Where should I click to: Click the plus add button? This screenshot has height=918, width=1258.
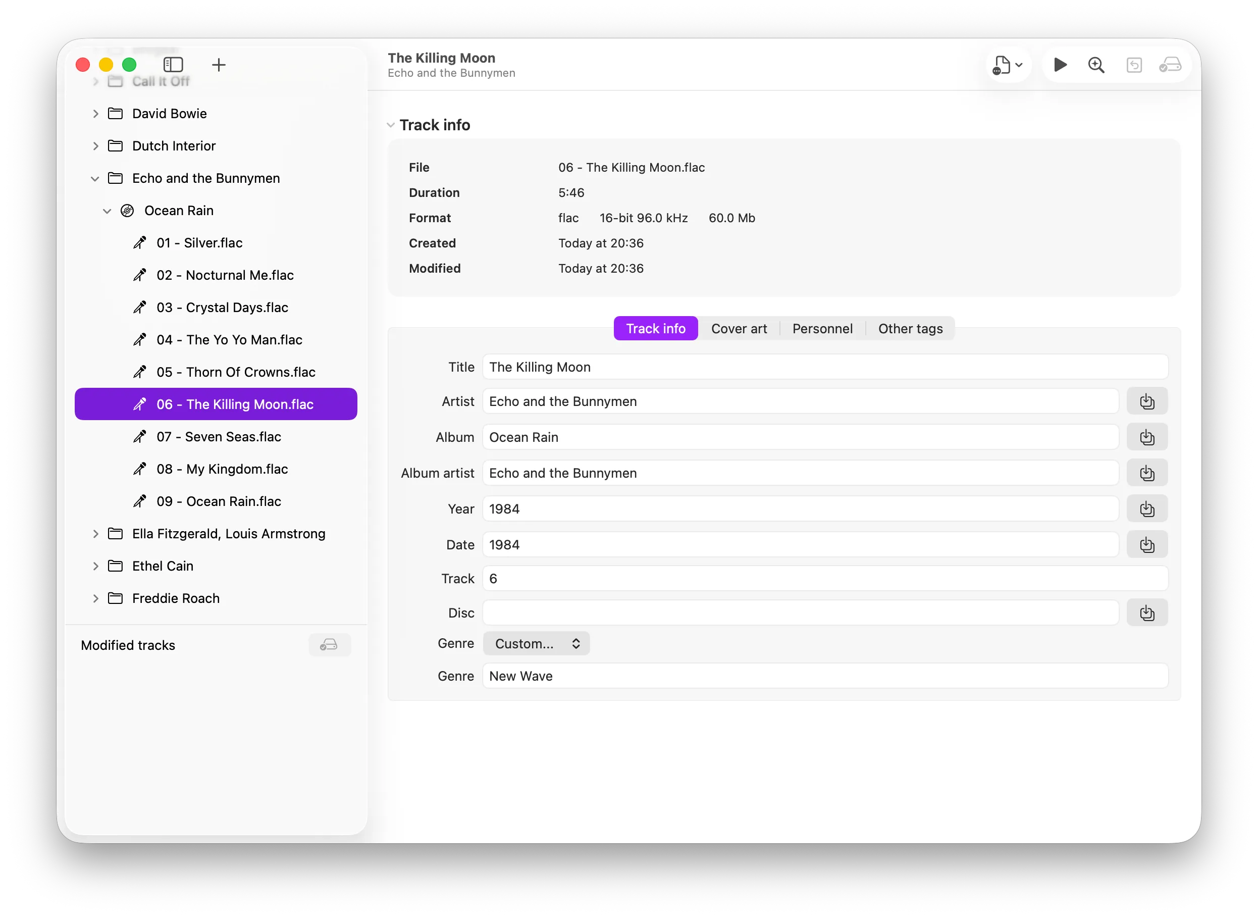point(219,65)
